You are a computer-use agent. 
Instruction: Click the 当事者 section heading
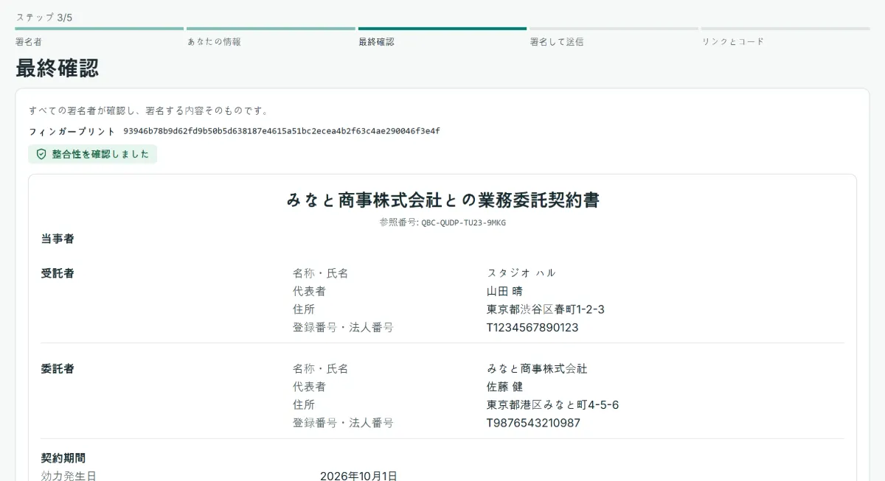click(58, 239)
